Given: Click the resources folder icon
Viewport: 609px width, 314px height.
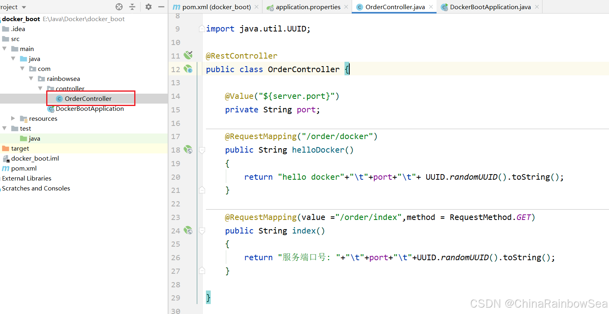Looking at the screenshot, I should point(23,118).
